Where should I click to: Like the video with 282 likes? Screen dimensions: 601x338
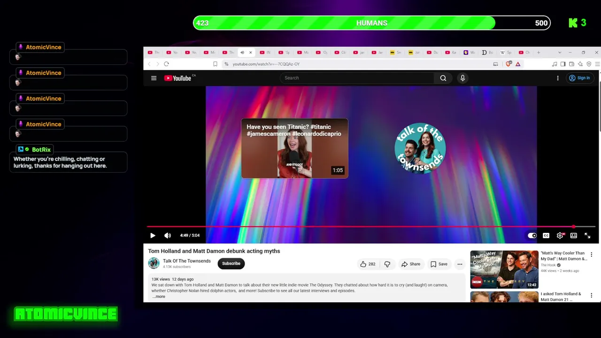[x=368, y=264]
